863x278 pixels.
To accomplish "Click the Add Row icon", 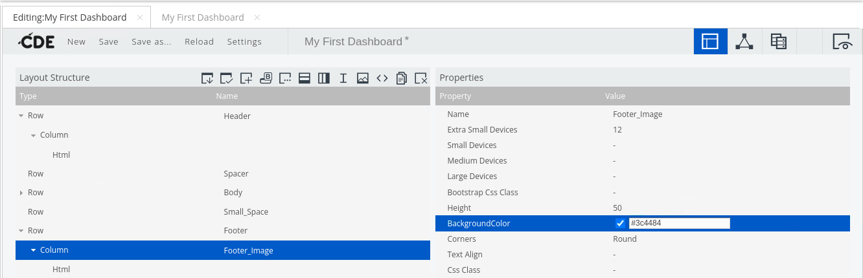I will (x=305, y=78).
